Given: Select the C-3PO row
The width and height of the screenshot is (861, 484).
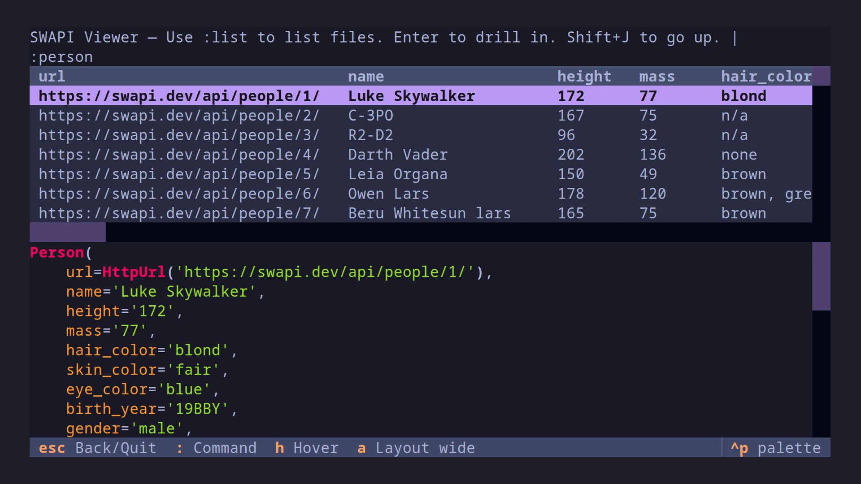Looking at the screenshot, I should coord(421,115).
